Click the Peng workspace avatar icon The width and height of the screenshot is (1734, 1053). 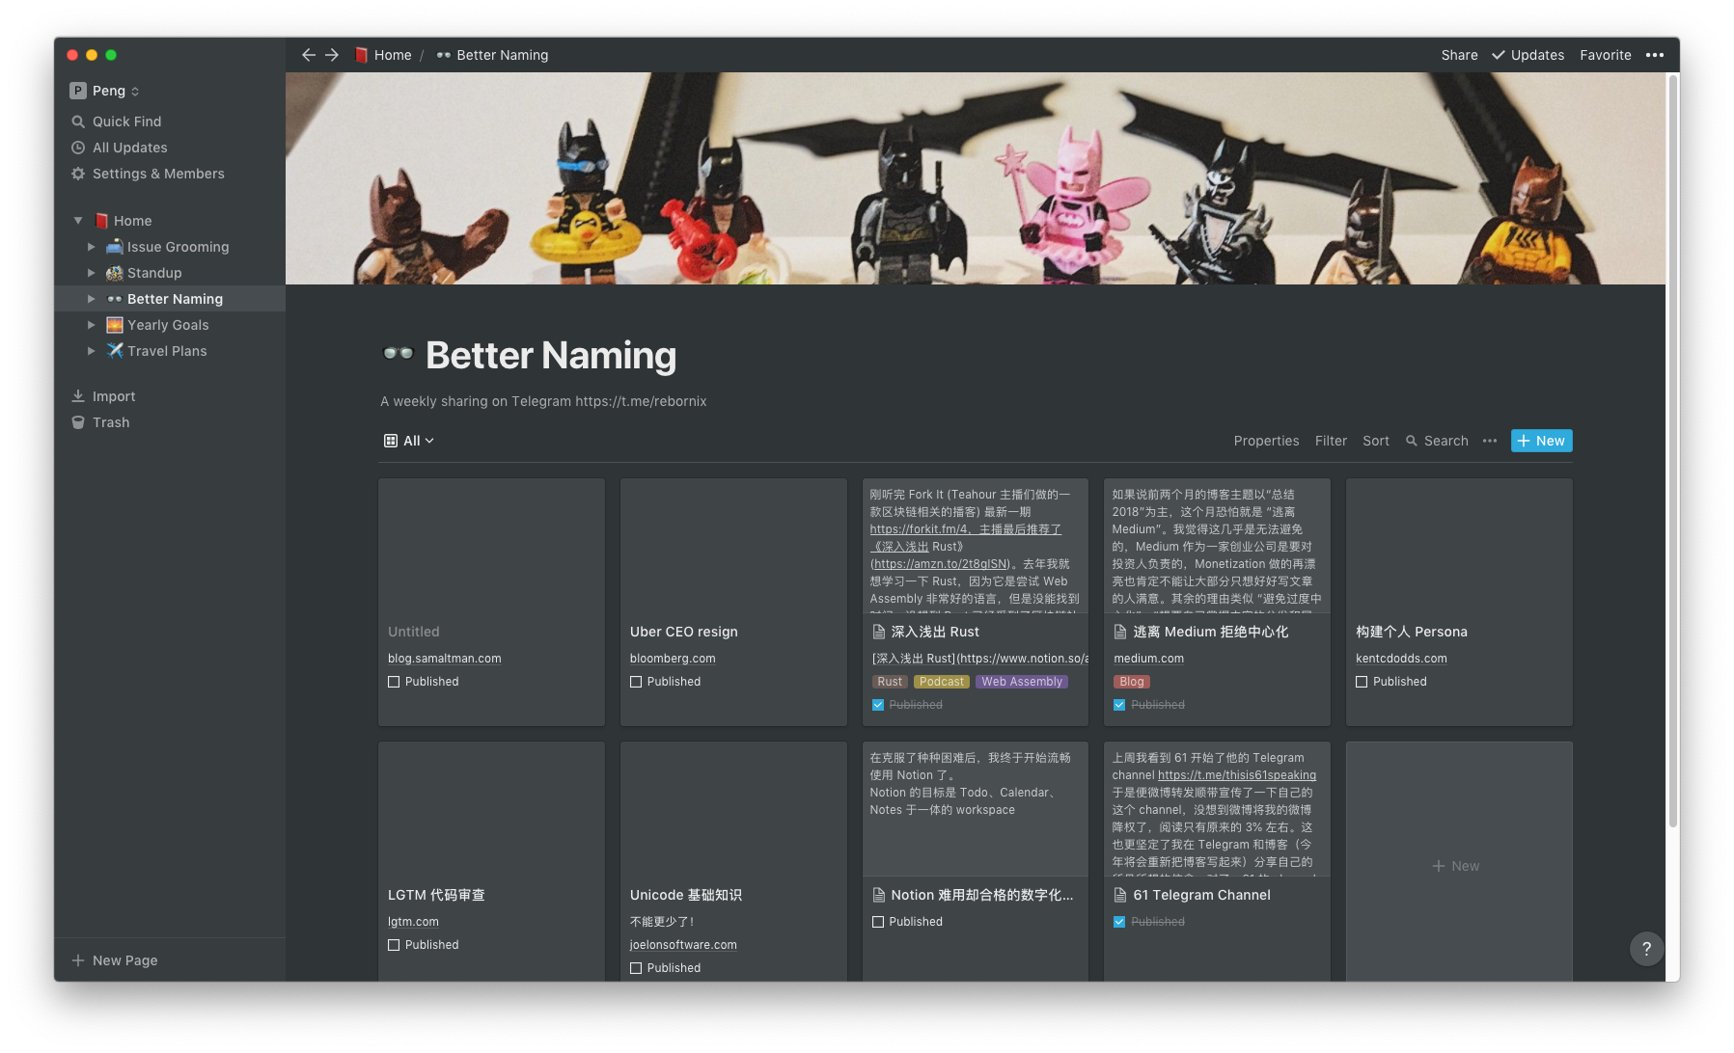[78, 91]
